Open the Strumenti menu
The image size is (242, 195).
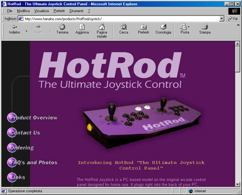[76, 11]
